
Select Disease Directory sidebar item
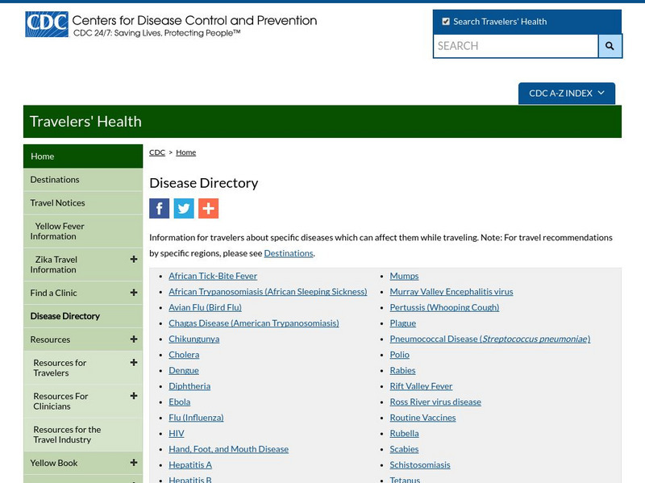pyautogui.click(x=83, y=316)
